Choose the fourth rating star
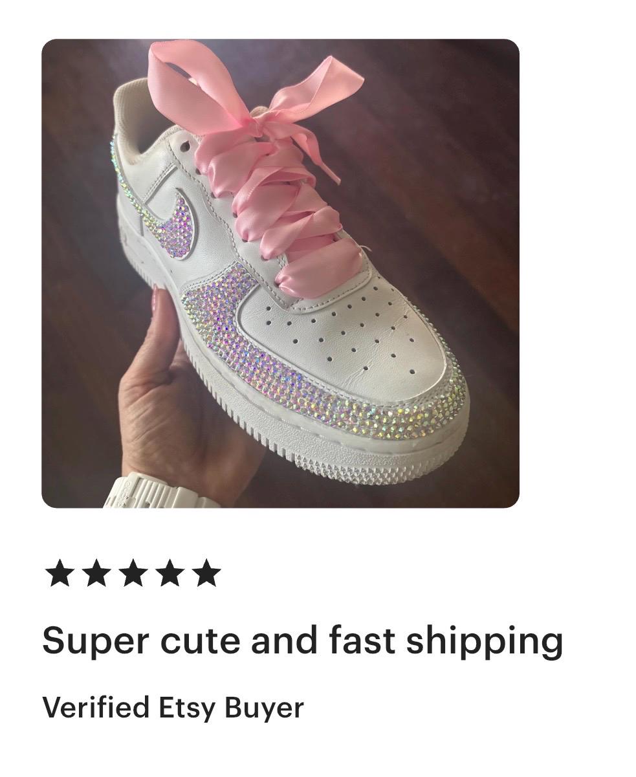Viewport: 636px width, 777px height. [170, 574]
